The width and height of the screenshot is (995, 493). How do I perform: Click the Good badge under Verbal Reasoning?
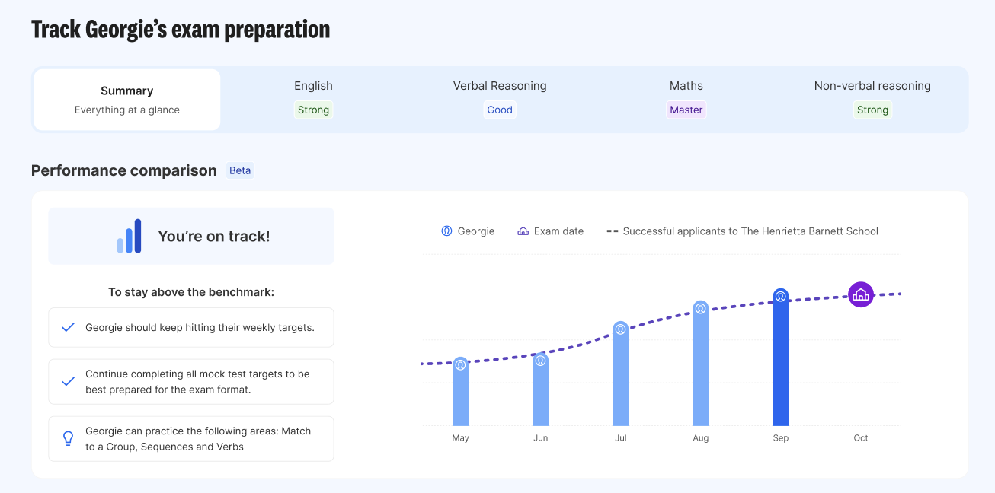click(x=499, y=110)
